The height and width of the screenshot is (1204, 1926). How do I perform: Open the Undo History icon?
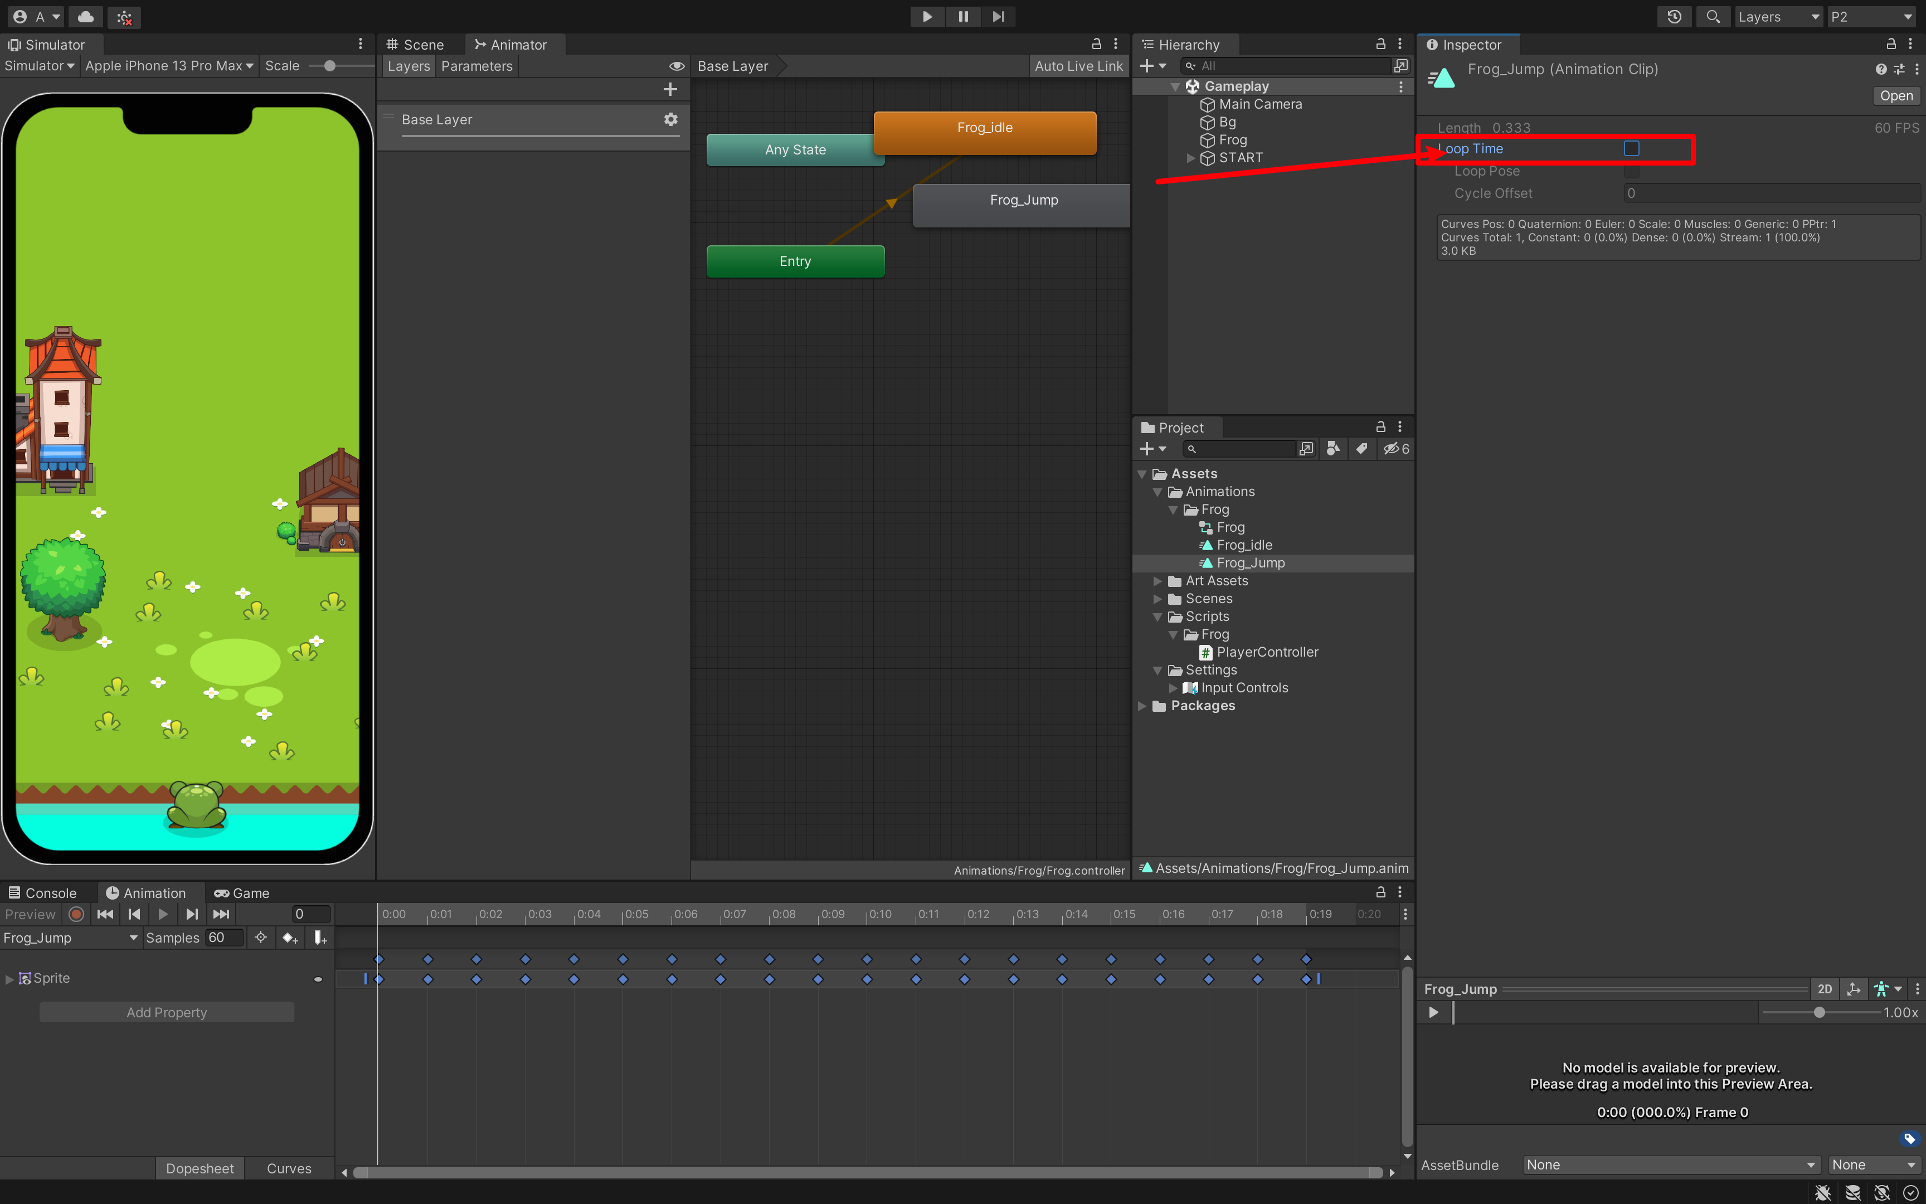(x=1675, y=17)
